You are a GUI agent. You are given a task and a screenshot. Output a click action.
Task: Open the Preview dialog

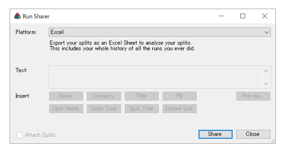click(253, 96)
